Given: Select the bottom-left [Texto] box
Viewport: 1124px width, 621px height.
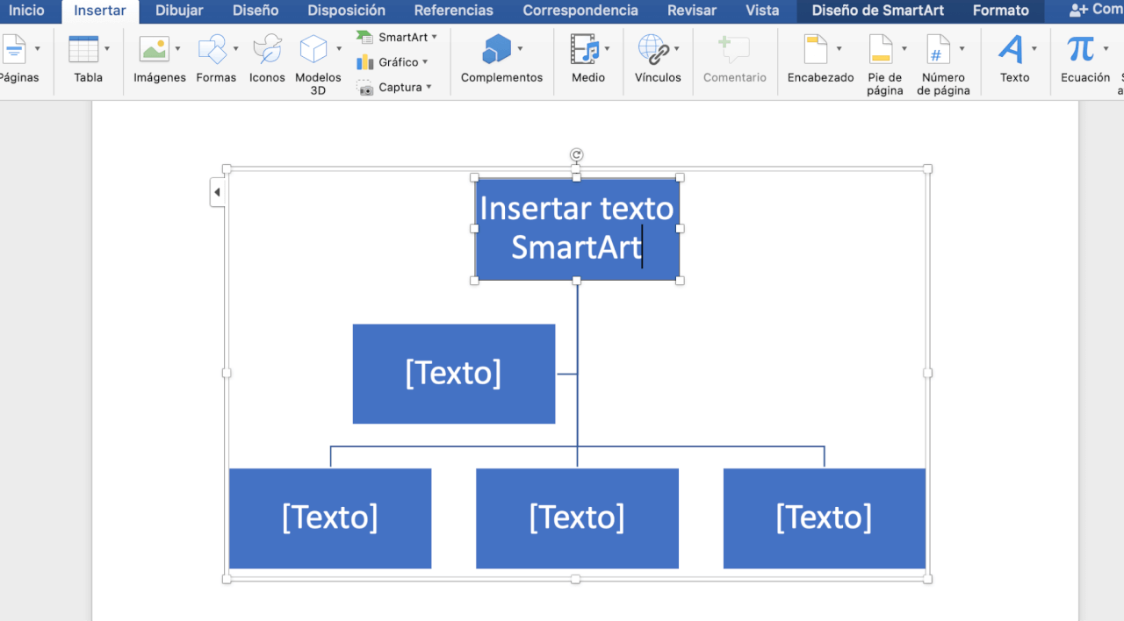Looking at the screenshot, I should [x=330, y=518].
